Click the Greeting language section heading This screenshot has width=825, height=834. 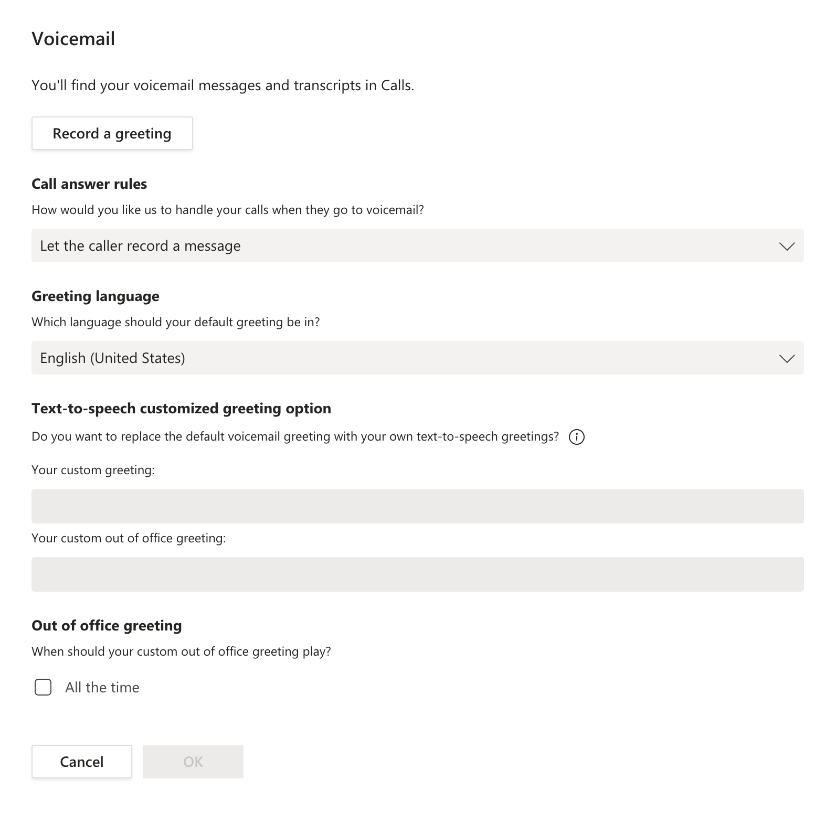pos(96,296)
